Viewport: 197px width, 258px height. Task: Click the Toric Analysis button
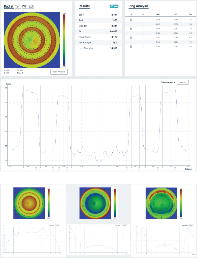59,72
